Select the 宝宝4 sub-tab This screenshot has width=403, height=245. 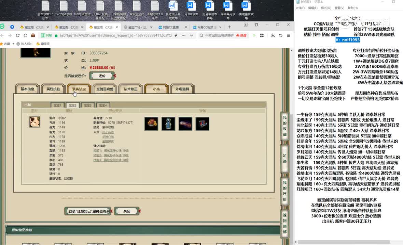(x=103, y=105)
